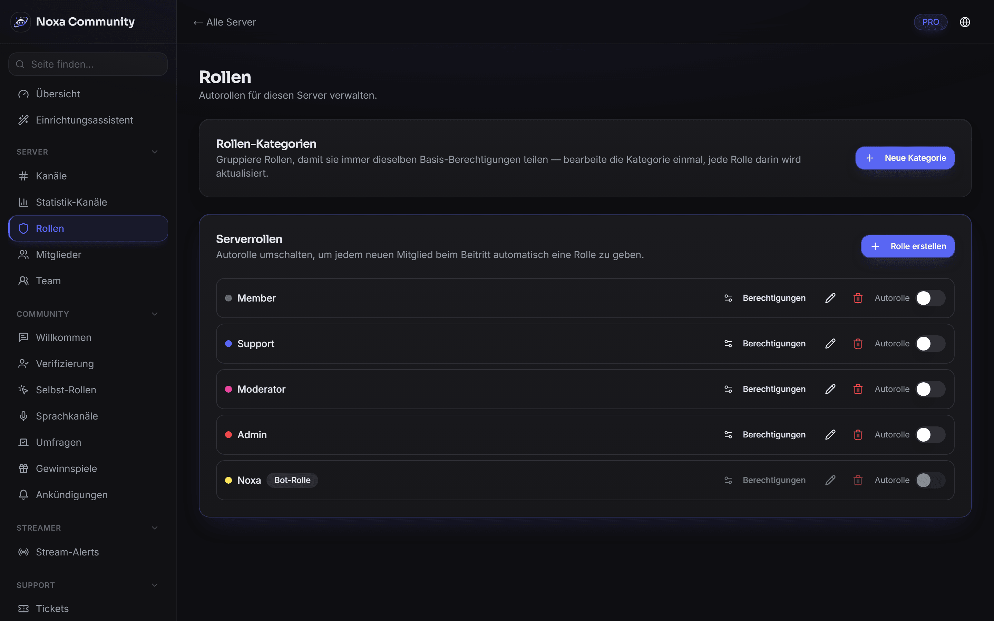The width and height of the screenshot is (994, 621).
Task: Open the Übersicht page
Action: click(x=88, y=94)
